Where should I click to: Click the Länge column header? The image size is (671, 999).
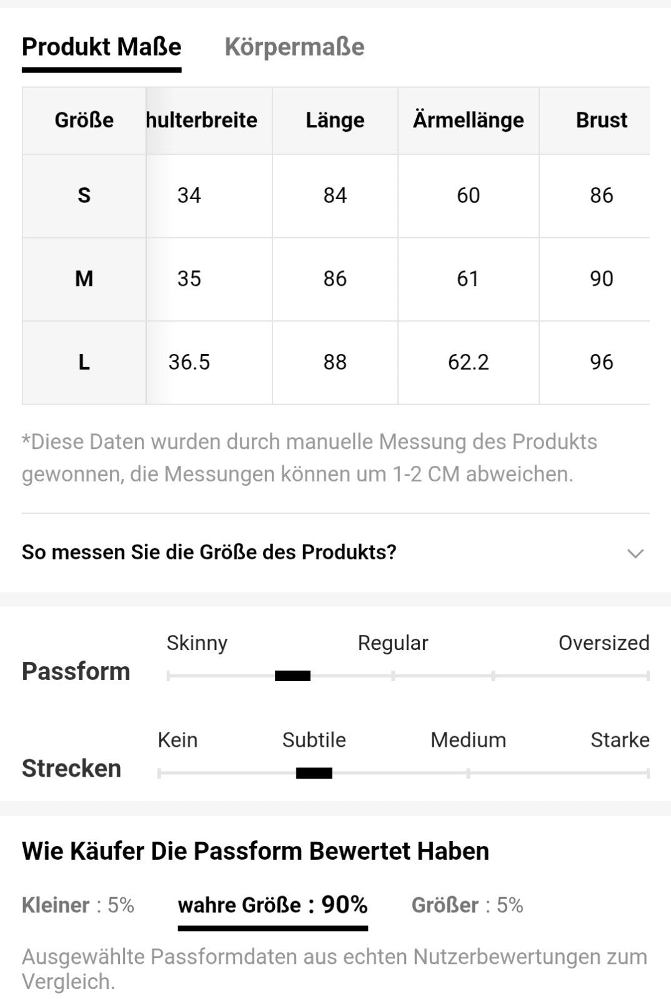pyautogui.click(x=335, y=120)
